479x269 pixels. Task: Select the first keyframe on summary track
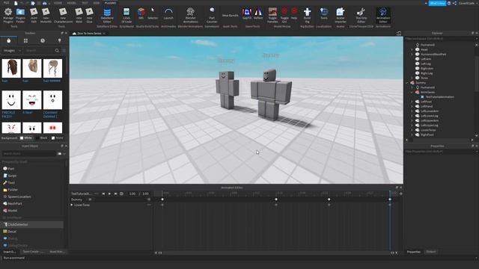pos(162,200)
